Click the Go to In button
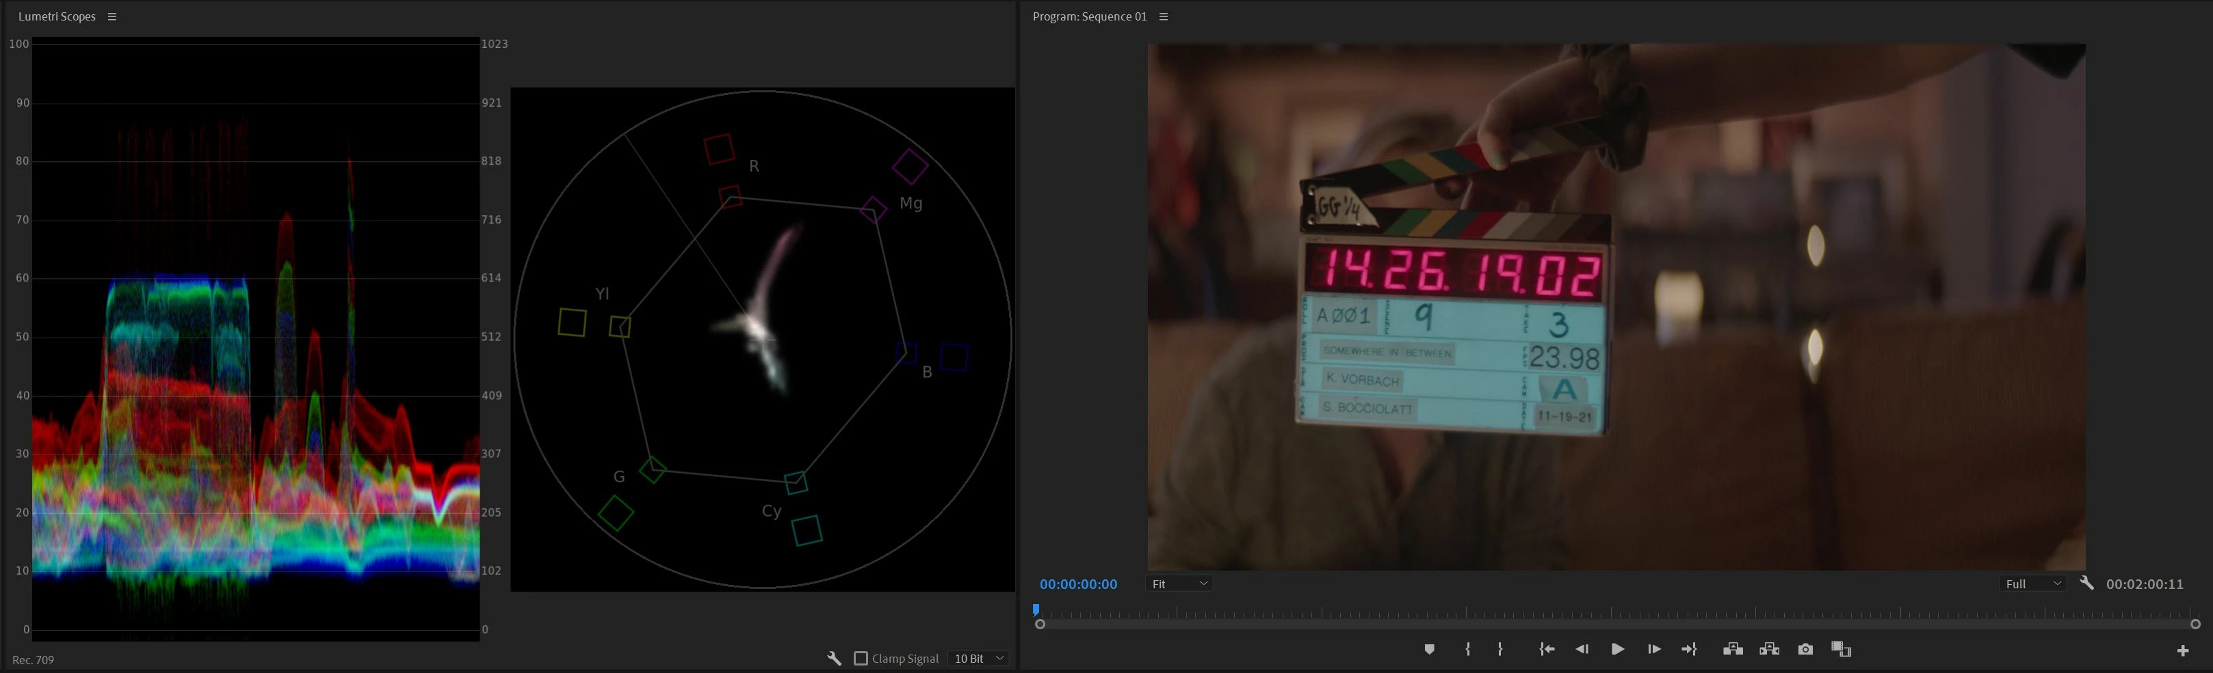Screen dimensions: 2213x673 [1546, 649]
